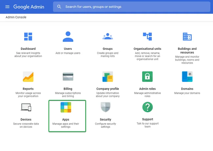Open the Reports chart icon
Viewport: 213px width, 151px height.
[28, 77]
